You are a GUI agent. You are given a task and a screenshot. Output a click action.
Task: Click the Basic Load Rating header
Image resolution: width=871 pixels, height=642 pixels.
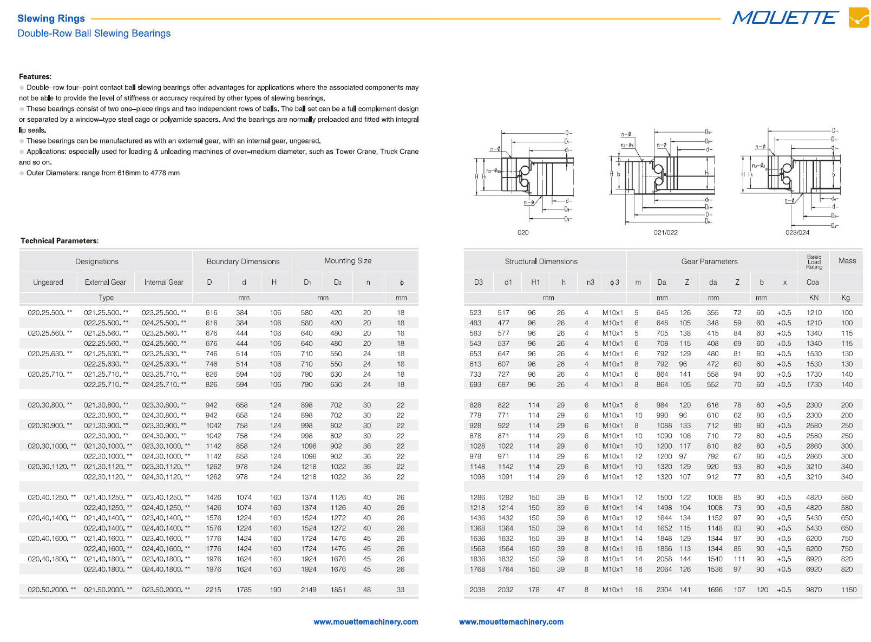(x=814, y=262)
